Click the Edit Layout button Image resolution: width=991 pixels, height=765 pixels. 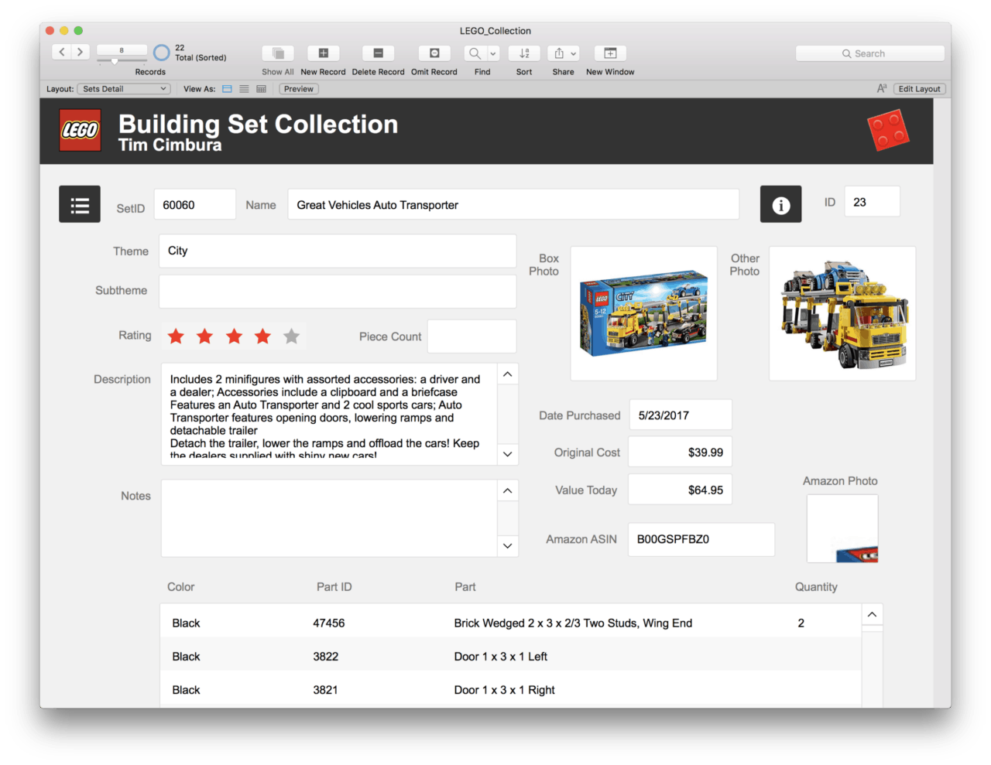pyautogui.click(x=919, y=89)
